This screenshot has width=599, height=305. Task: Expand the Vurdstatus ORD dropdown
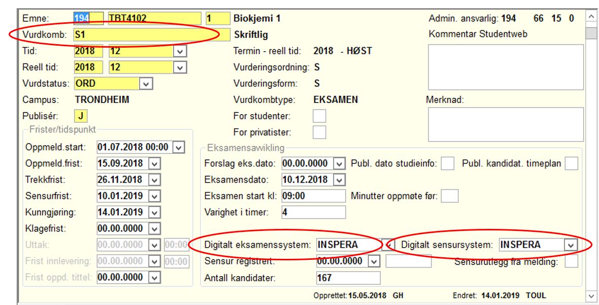tap(146, 84)
